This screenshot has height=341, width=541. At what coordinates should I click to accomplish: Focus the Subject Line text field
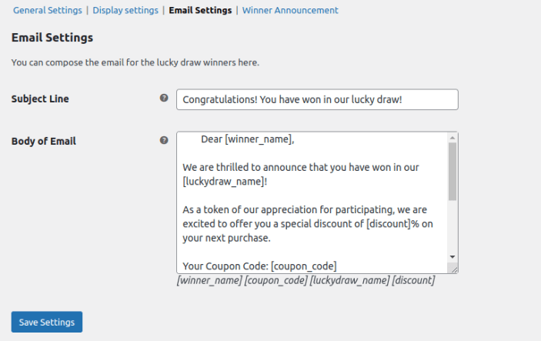pos(317,99)
